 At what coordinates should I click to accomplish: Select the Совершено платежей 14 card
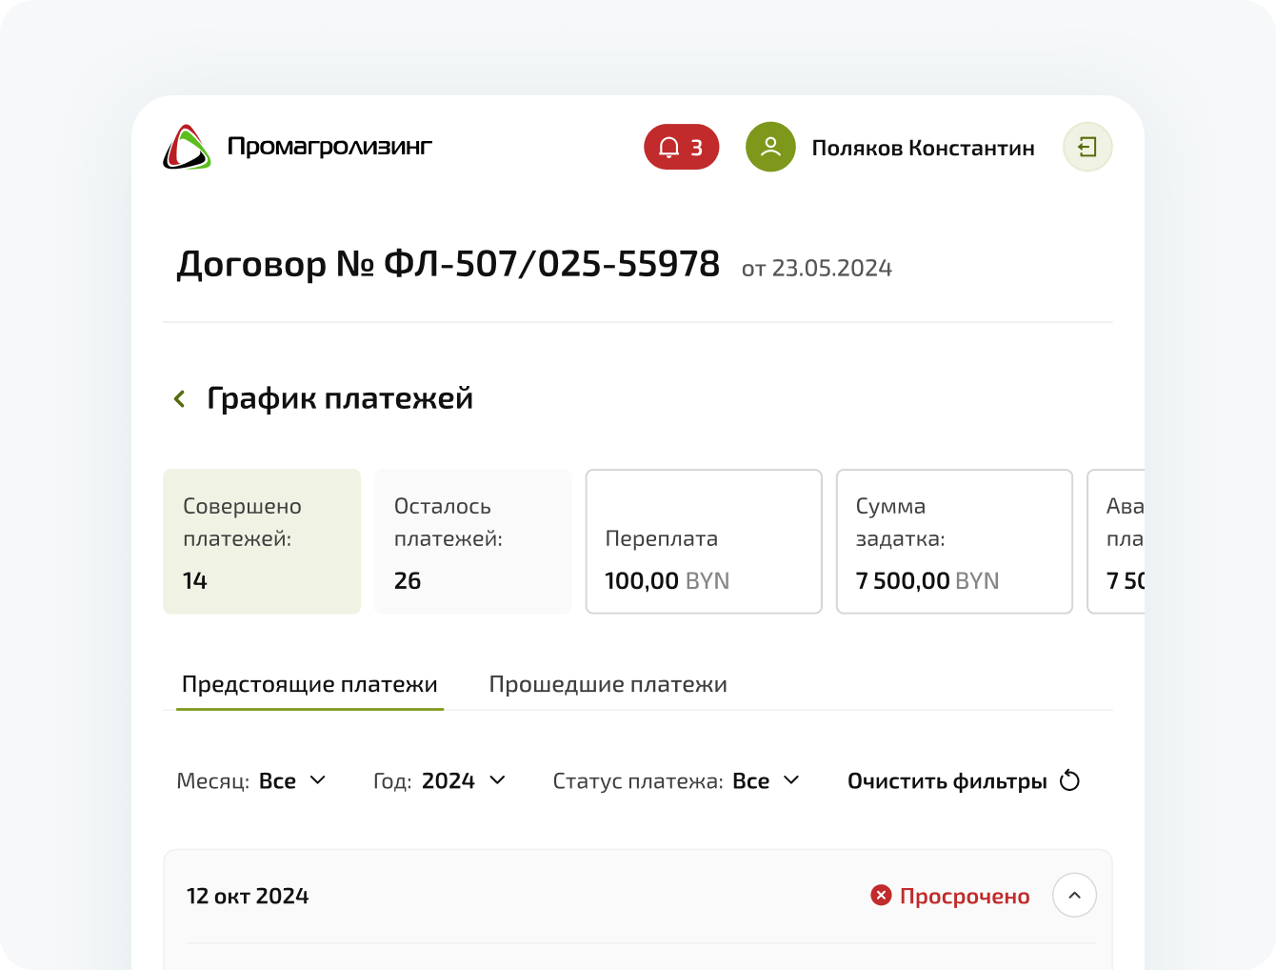[x=262, y=541]
